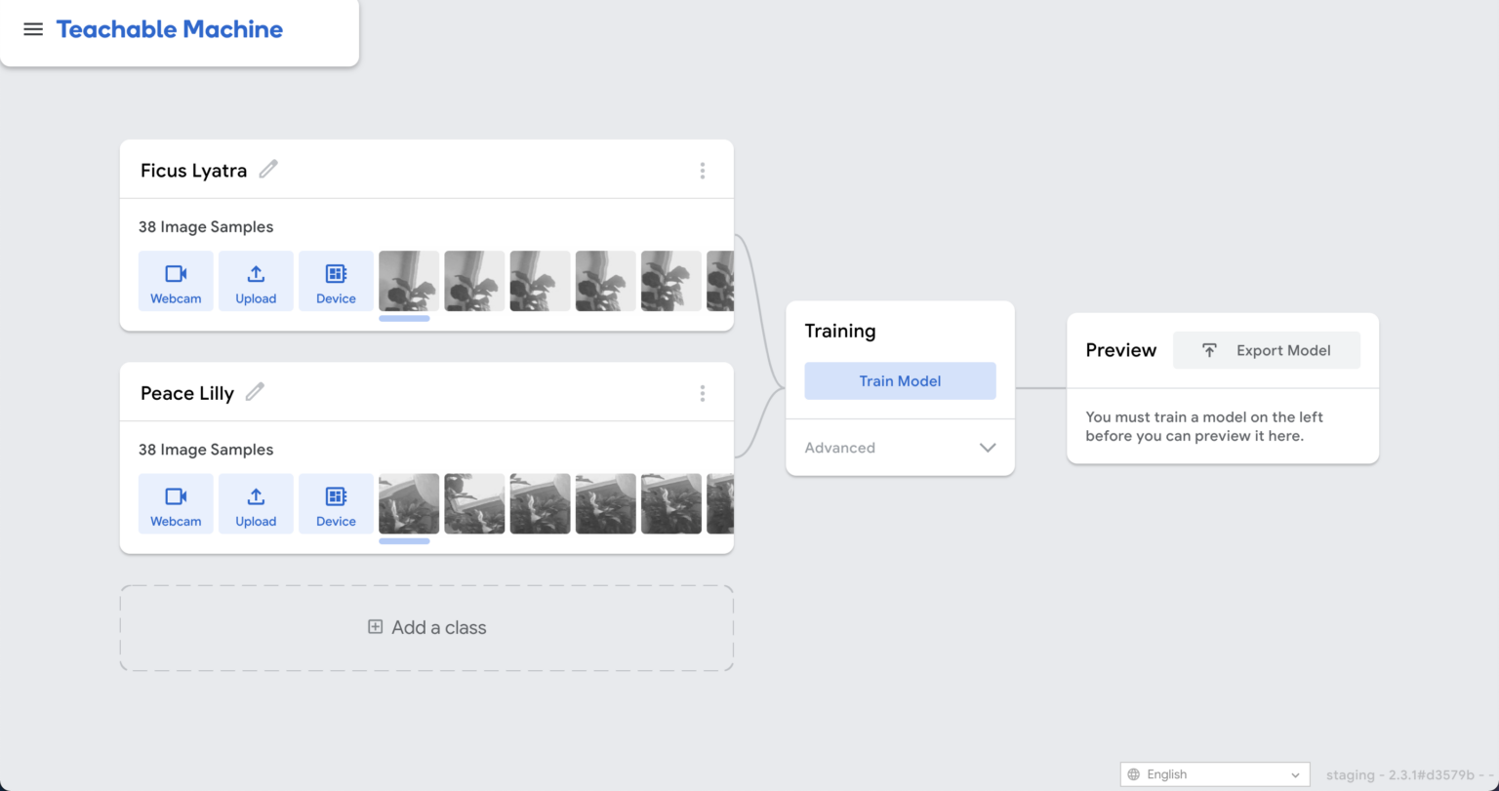
Task: Edit the Ficus Lyatra class name
Action: [268, 170]
